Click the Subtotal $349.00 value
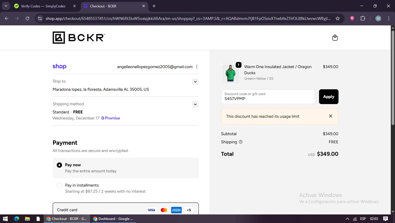395x223 pixels. pyautogui.click(x=330, y=134)
